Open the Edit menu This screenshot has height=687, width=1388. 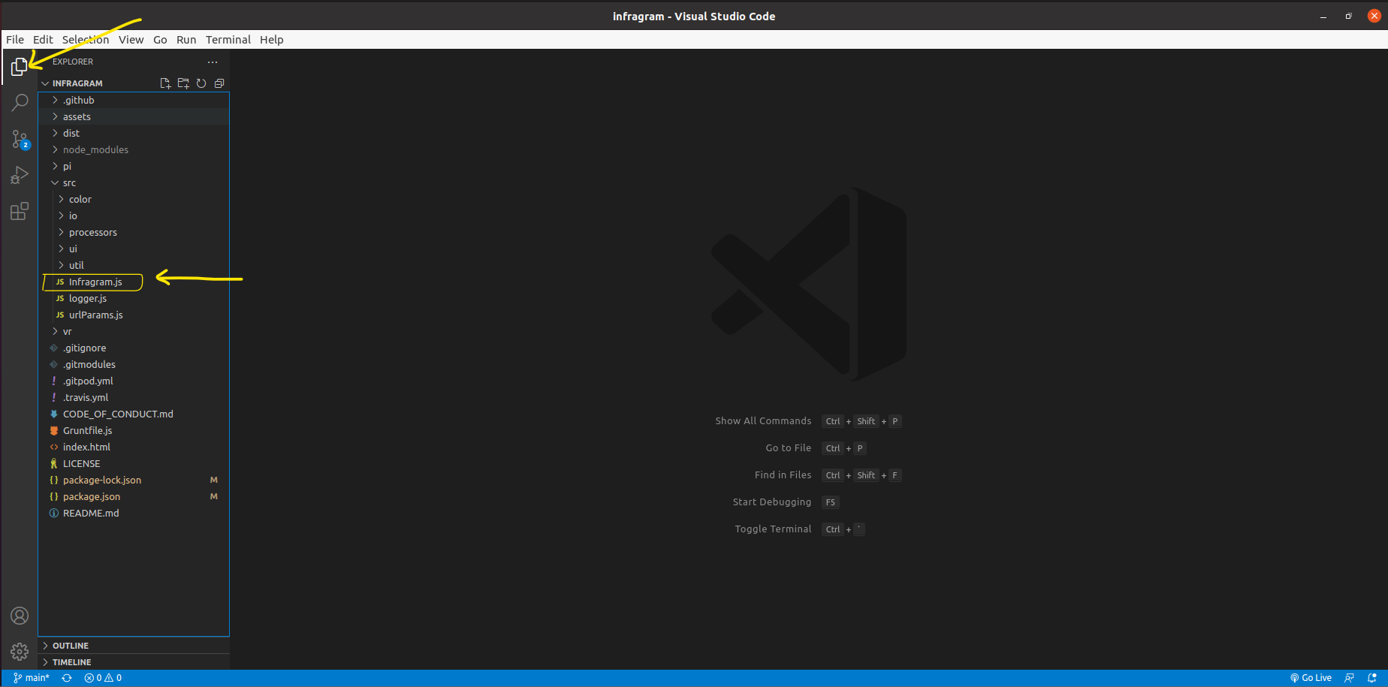click(x=43, y=40)
